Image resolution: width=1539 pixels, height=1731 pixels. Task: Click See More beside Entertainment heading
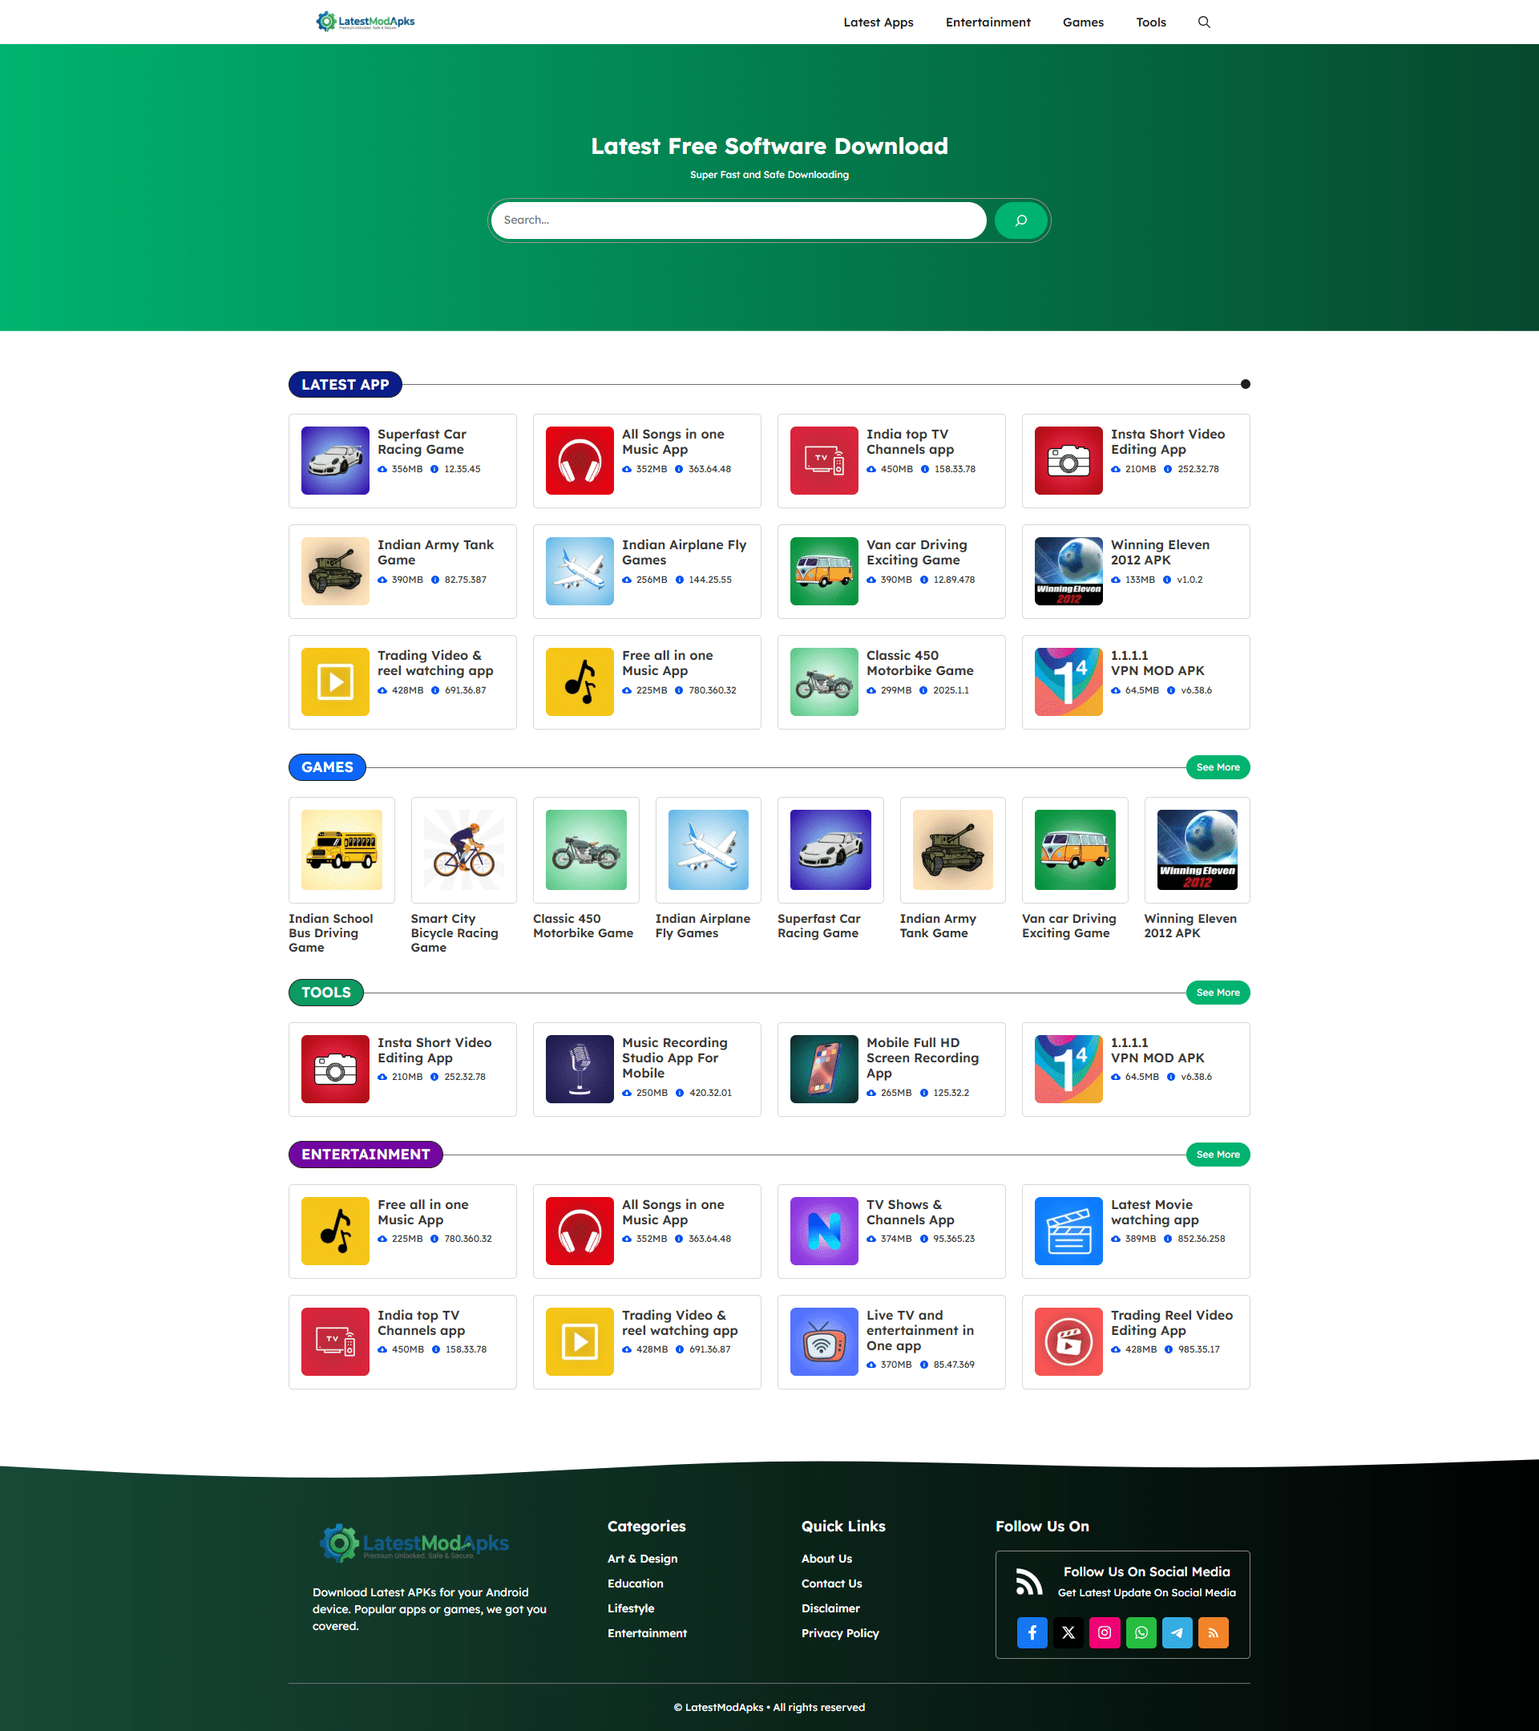coord(1218,1155)
